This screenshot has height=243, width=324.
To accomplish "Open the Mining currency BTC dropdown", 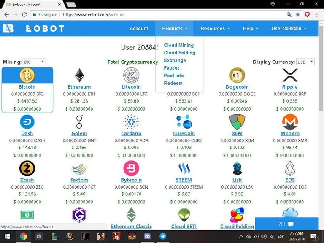I will tap(34, 62).
